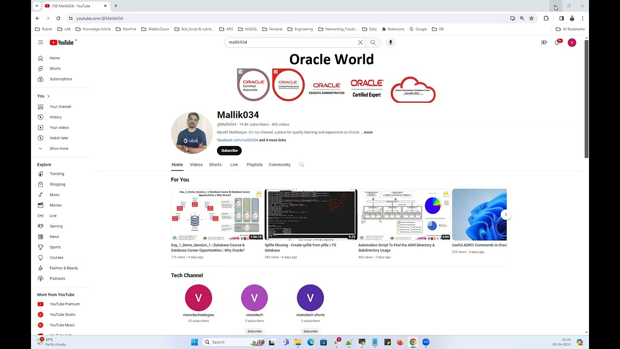The image size is (620, 349).
Task: Click the YouTube search input field
Action: (293, 43)
